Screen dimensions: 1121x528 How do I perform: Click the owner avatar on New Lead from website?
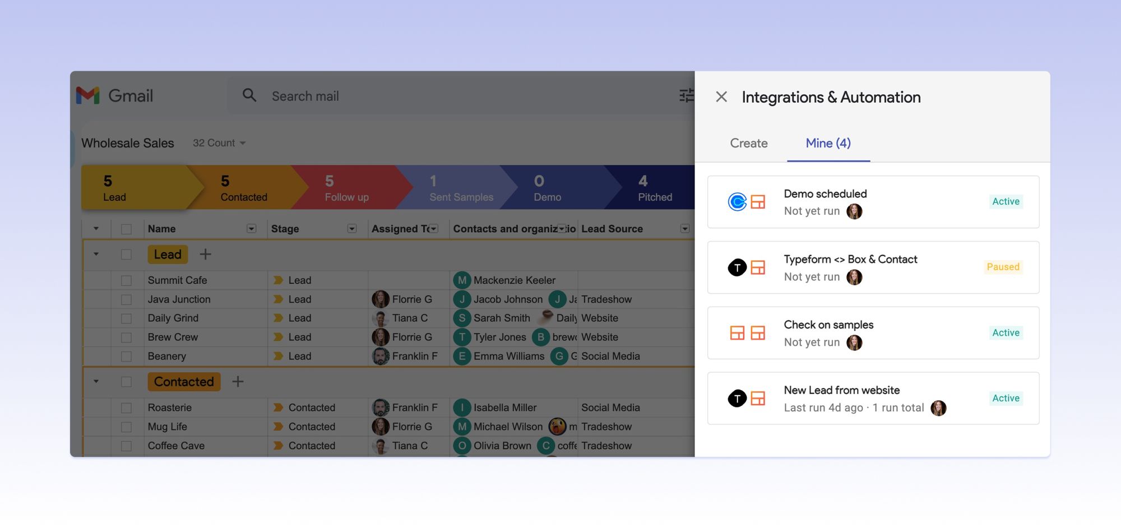pos(939,408)
